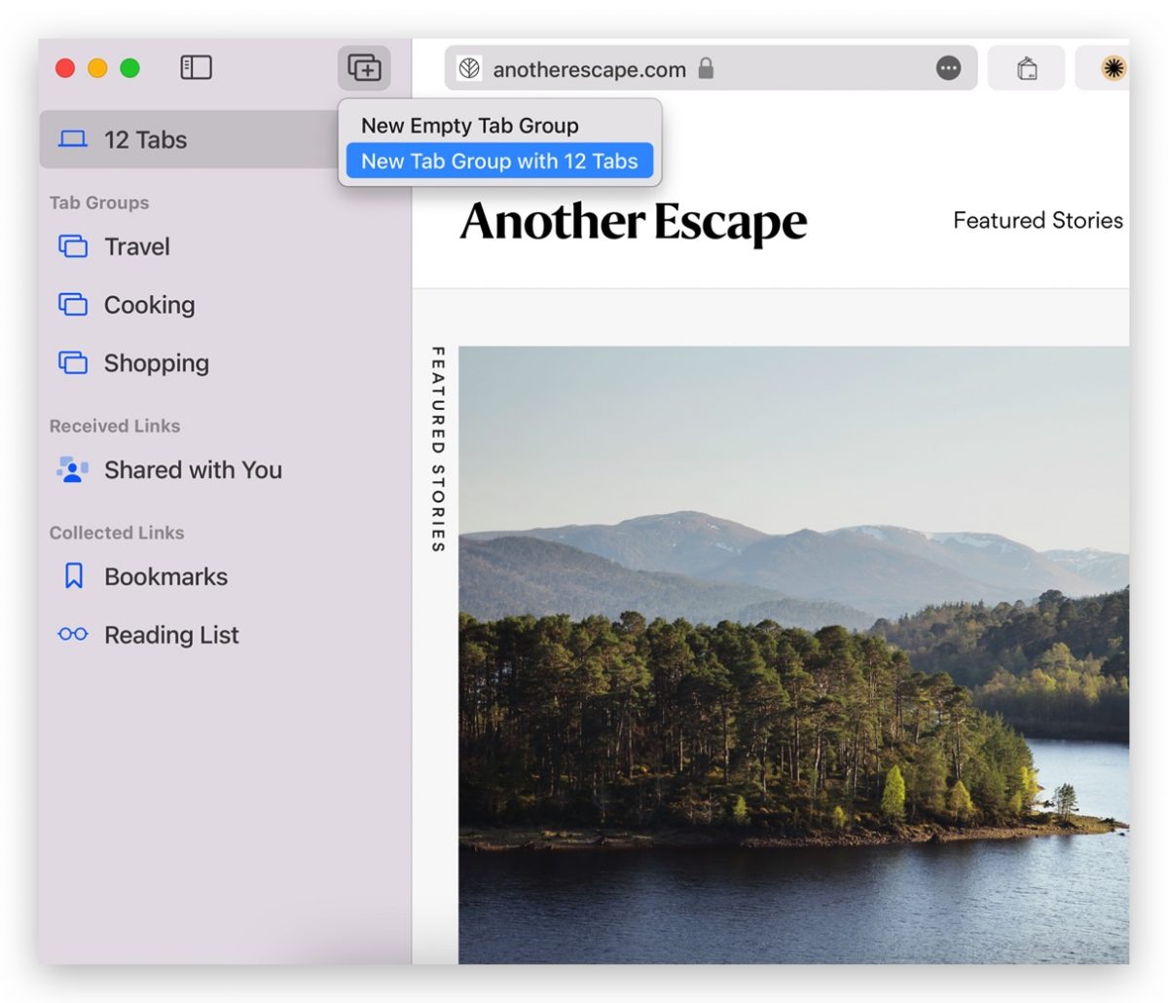Screen dimensions: 1168x1003
Task: Click the Shopping tab group icon
Action: [x=73, y=362]
